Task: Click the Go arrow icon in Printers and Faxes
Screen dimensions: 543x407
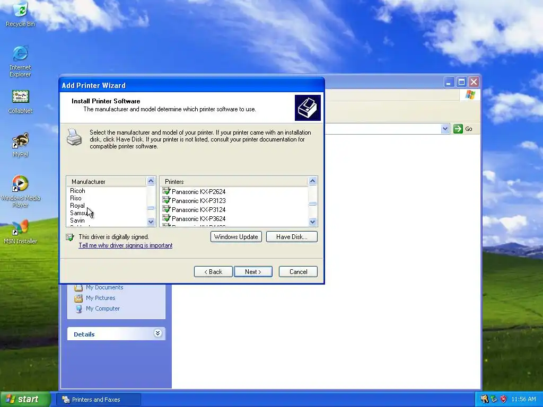Action: point(458,129)
